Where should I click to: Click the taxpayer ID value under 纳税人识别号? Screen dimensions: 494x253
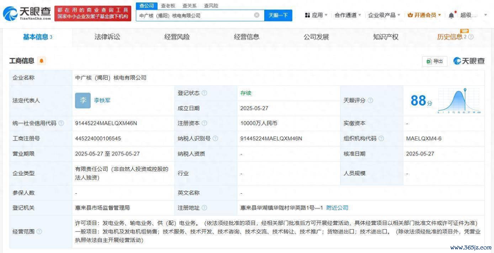[x=271, y=139]
